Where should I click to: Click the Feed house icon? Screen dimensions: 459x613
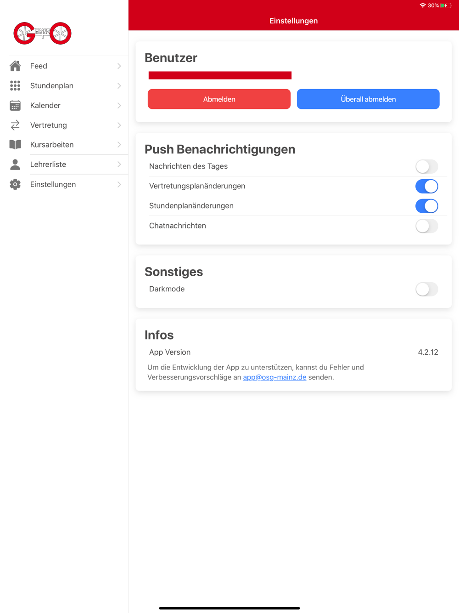15,66
